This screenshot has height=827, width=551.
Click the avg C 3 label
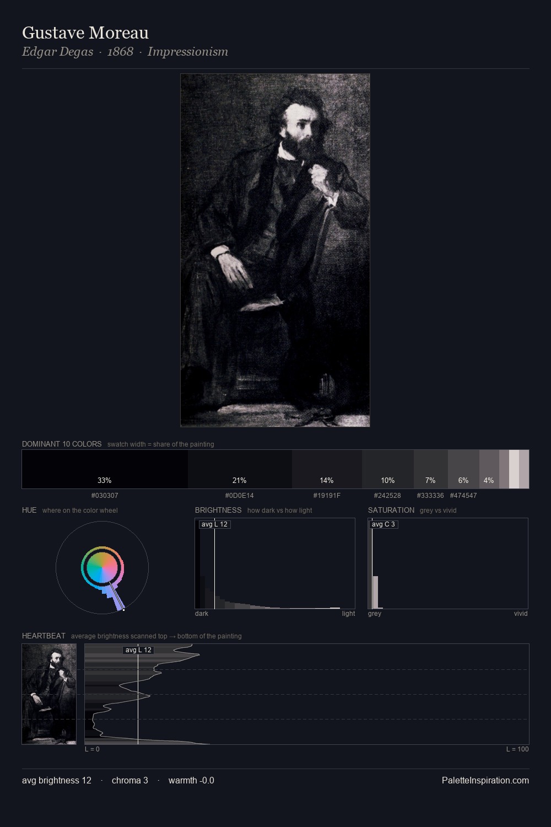[x=383, y=524]
